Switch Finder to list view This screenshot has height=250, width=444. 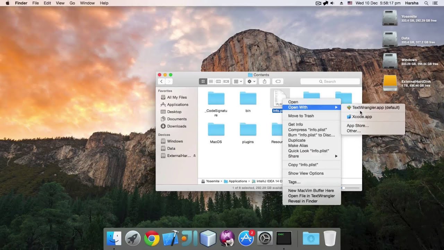(211, 81)
